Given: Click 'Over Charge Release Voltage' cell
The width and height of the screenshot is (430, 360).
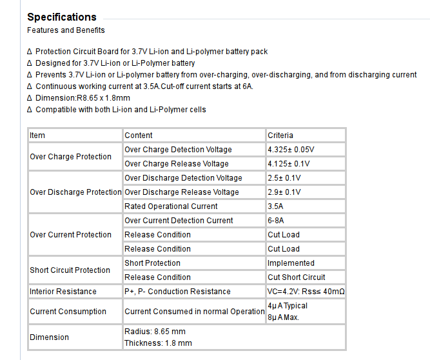Looking at the screenshot, I should point(194,164).
